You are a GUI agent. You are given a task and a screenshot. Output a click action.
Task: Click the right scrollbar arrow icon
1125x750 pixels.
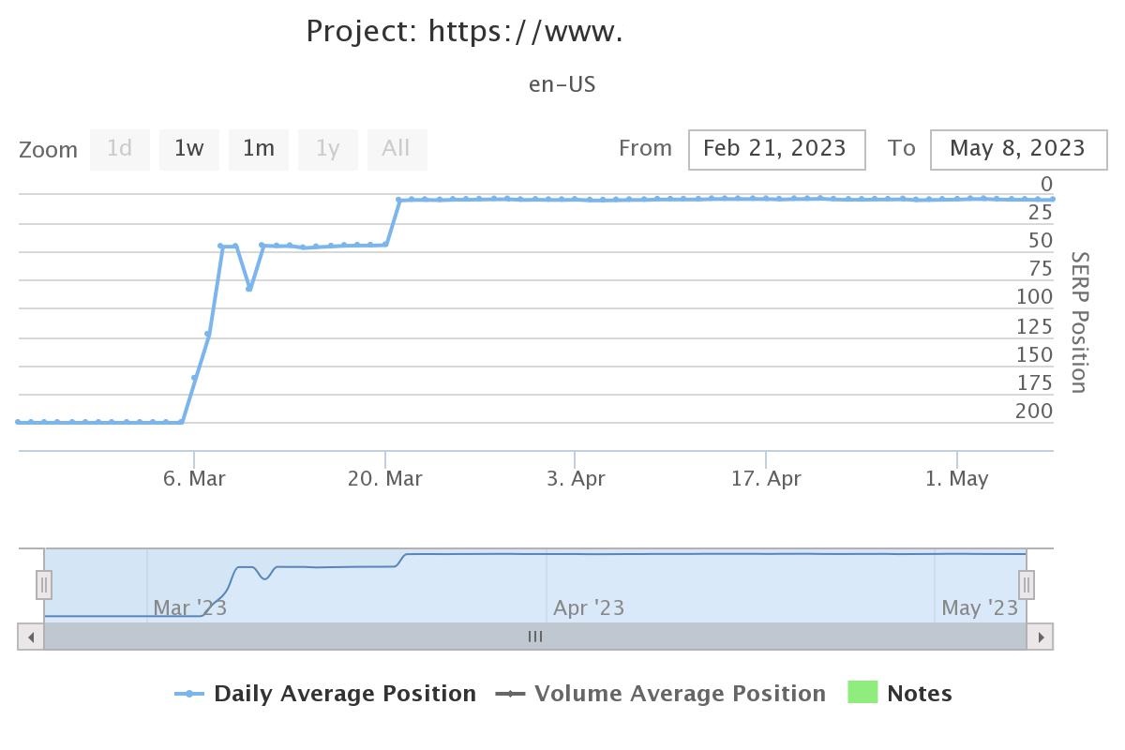pos(1042,637)
